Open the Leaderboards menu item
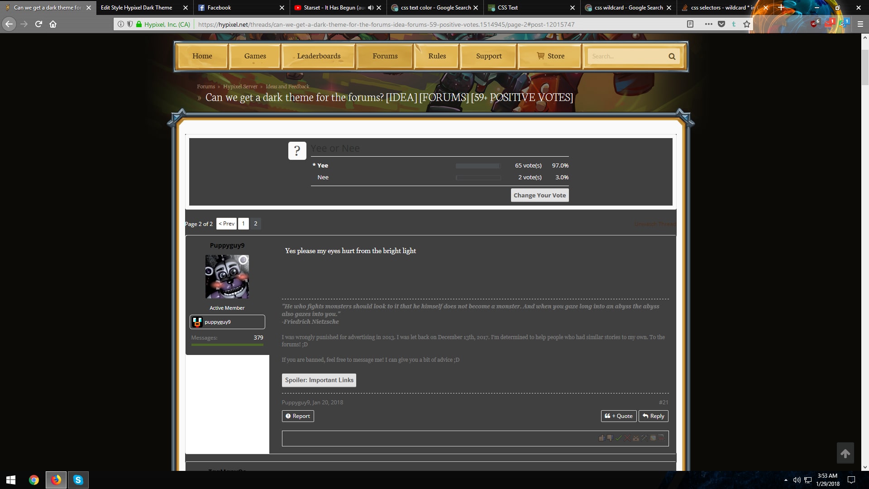 click(x=319, y=56)
